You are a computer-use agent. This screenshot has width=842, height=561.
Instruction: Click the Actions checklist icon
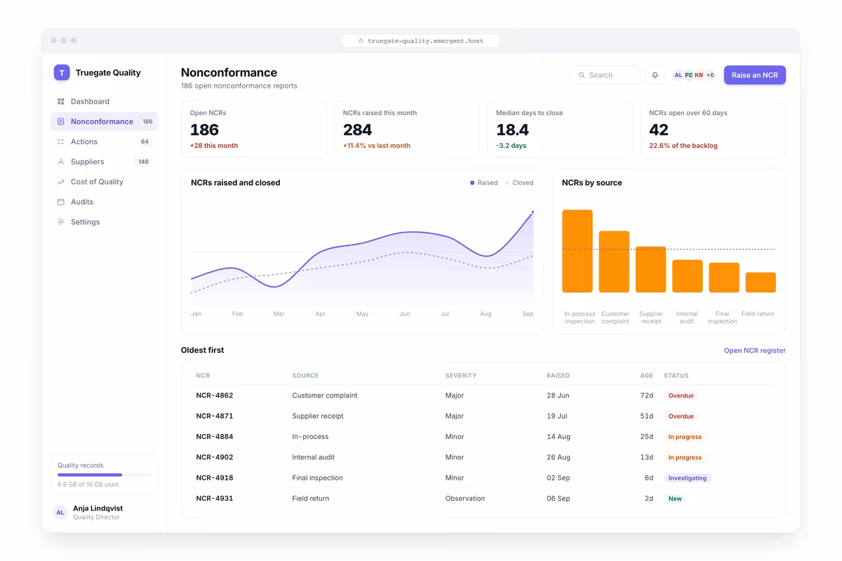point(61,142)
